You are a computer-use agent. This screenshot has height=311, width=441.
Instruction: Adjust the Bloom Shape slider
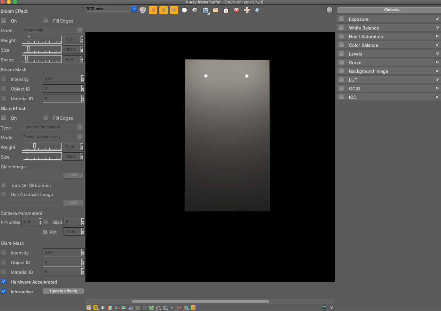[x=42, y=59]
